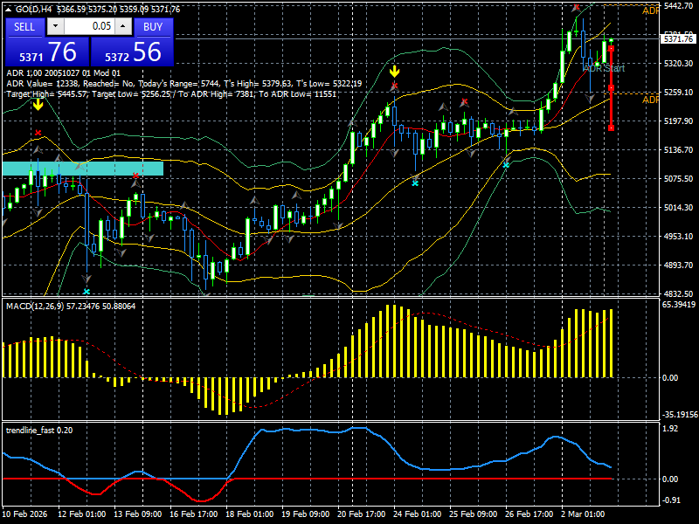Click the current price tag 5371.76
The width and height of the screenshot is (699, 524).
679,38
